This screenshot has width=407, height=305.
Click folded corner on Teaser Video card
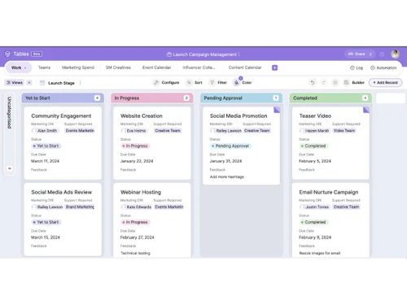point(366,110)
